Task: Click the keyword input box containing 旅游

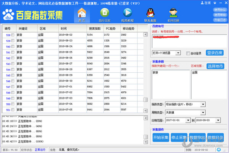Action: tap(171, 84)
